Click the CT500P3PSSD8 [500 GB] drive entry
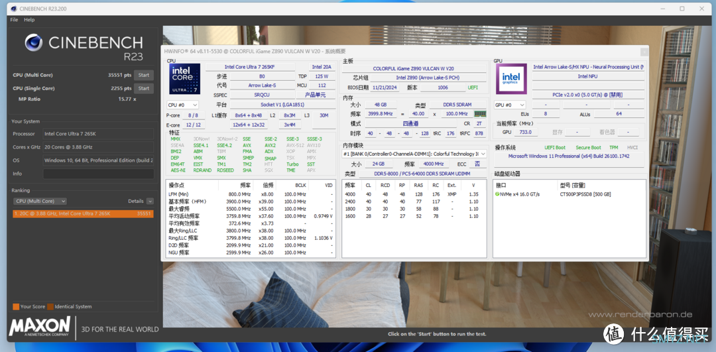Screen dimensions: 716x352 pyautogui.click(x=585, y=194)
